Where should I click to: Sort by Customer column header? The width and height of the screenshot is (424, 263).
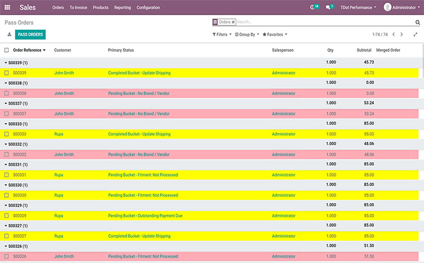point(62,50)
